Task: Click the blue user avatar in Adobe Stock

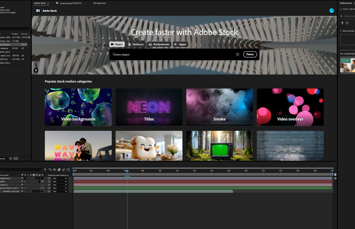Action: [332, 10]
